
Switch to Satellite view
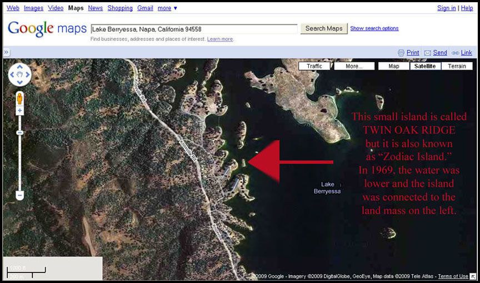tap(425, 66)
